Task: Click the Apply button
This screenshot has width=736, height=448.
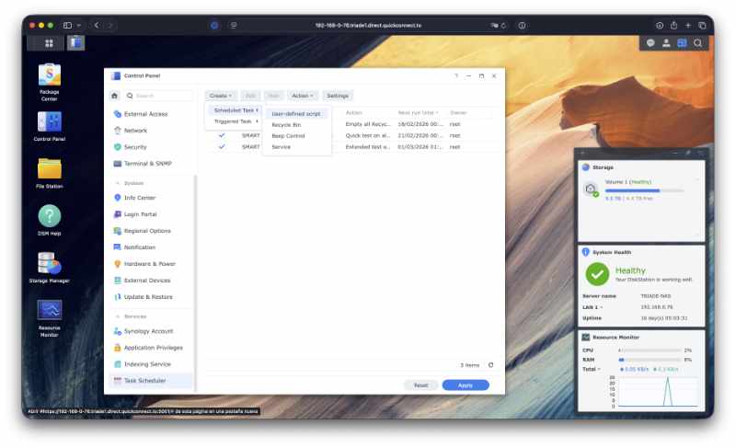Action: pos(466,385)
